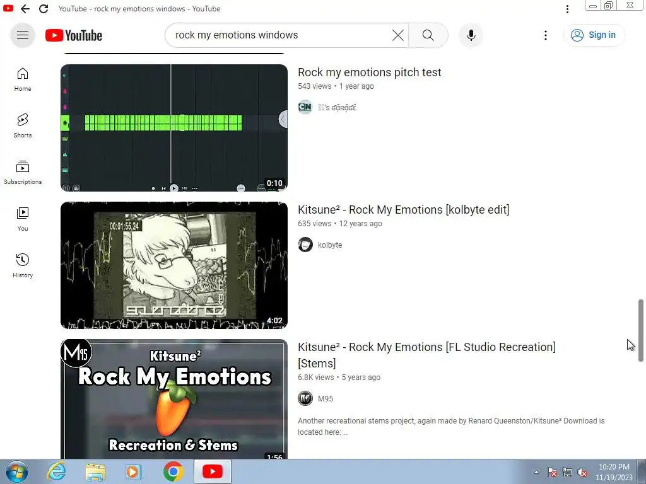Image resolution: width=646 pixels, height=484 pixels.
Task: Open 'Rock My Emotions [kolbyte edit]' title
Action: [403, 210]
